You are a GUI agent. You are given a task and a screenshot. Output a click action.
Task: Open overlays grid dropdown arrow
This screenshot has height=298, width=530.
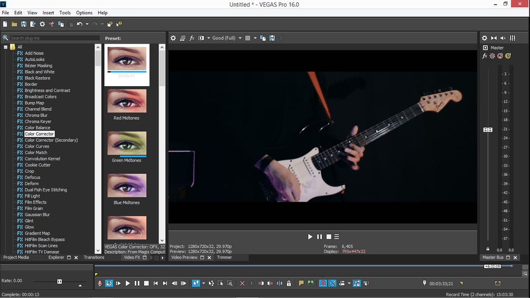(x=255, y=38)
